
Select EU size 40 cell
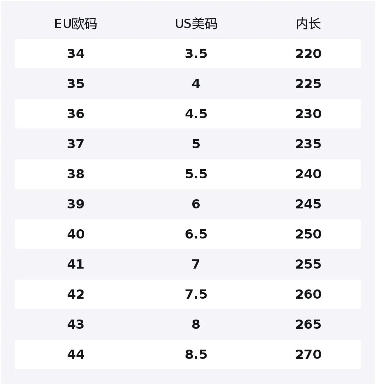coord(76,234)
